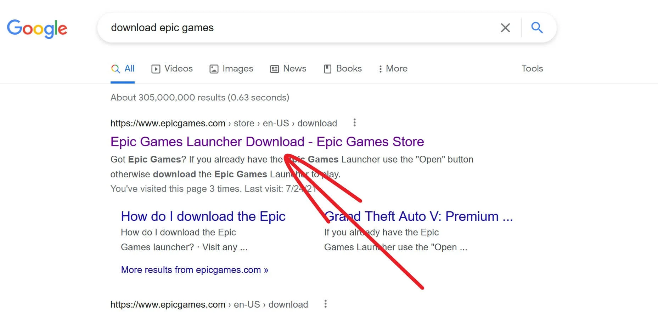Click the All tab magnifier icon
The width and height of the screenshot is (658, 314).
(116, 69)
